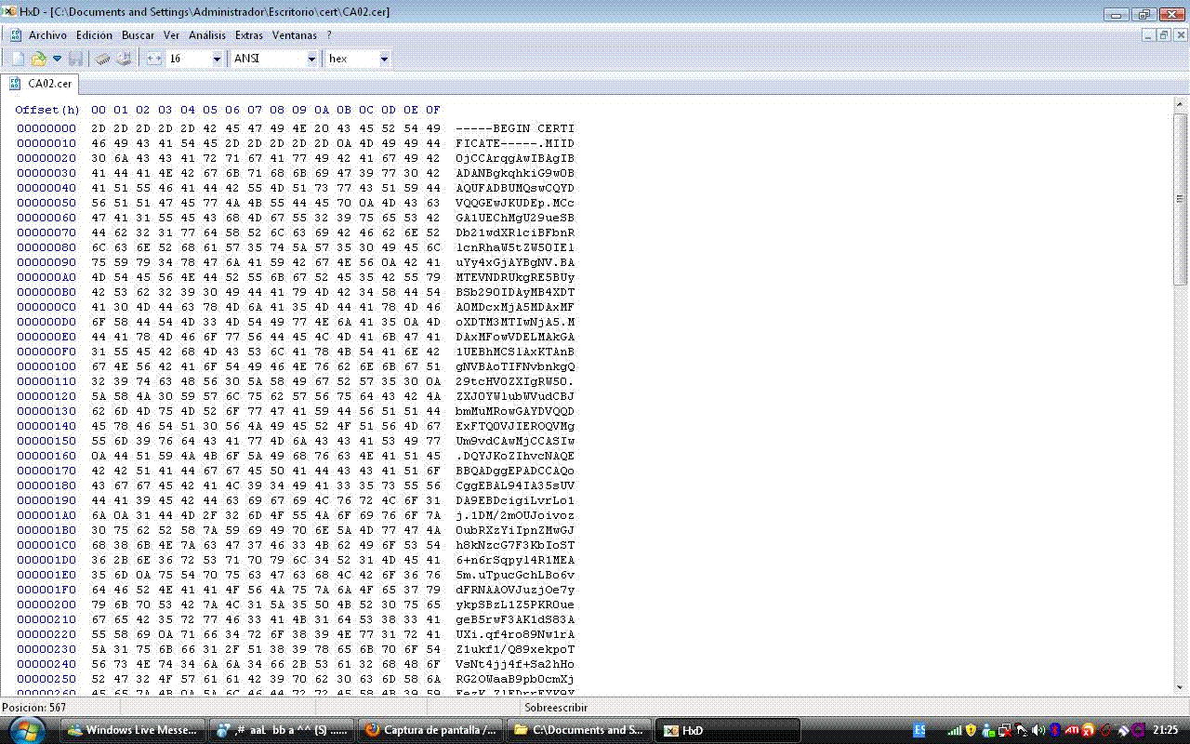Switch to the 'C:\Documents and S...' folder taskbar button

[x=578, y=730]
